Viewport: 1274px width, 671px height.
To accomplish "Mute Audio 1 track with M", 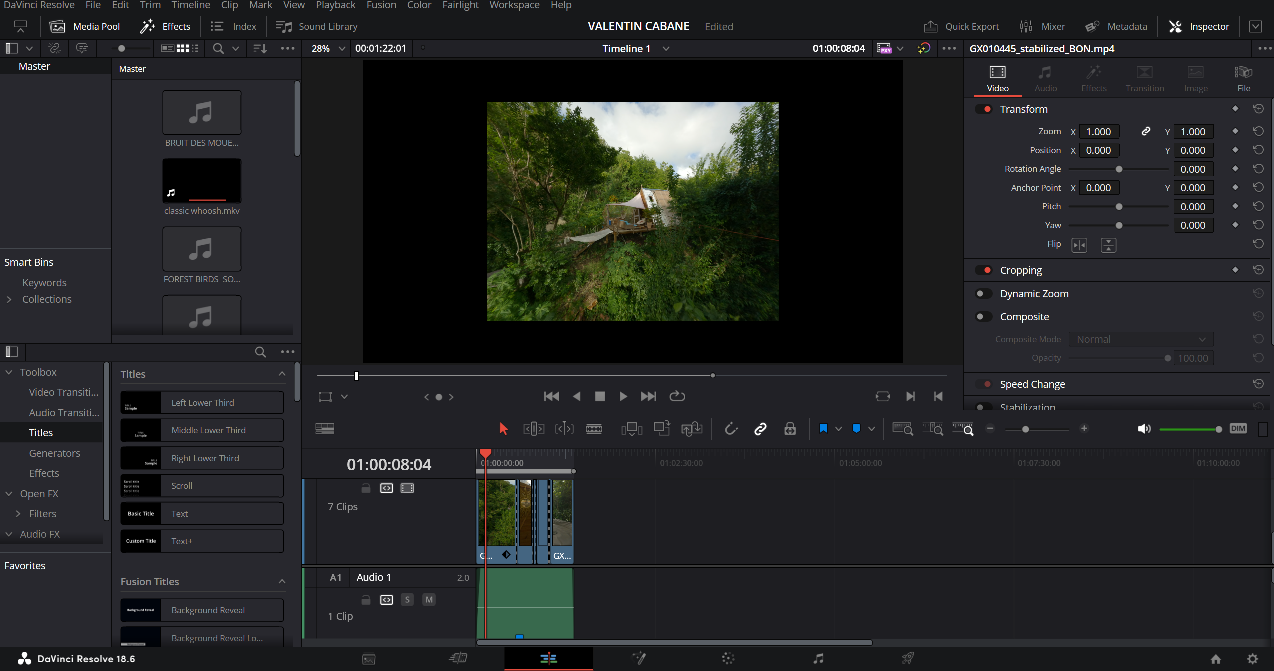I will pos(429,599).
